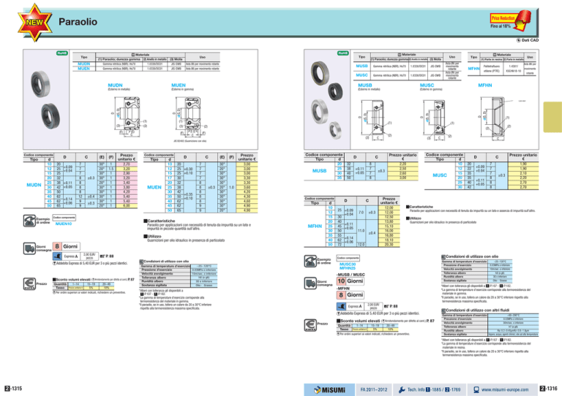Click MUDN type label in price table

34,185
